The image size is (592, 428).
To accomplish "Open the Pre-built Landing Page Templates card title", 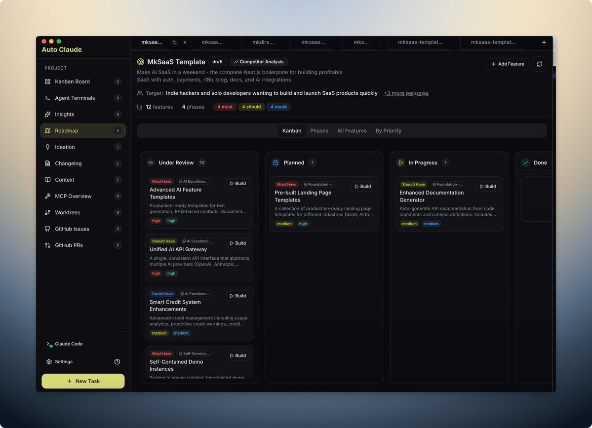I will click(303, 196).
